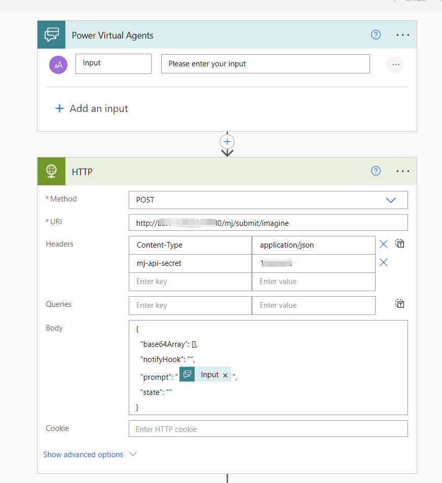Insert a new step between the cards

[x=227, y=142]
